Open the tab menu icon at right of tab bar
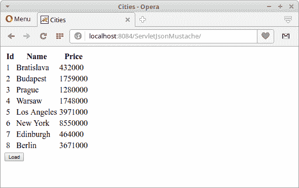Screen dimensions: 299x188 pos(288,19)
